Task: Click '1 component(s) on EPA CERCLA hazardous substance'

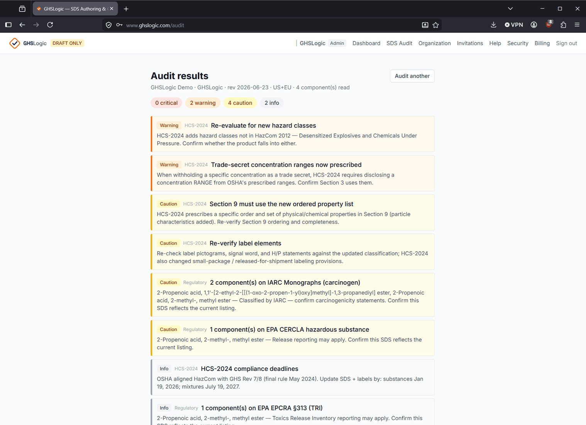Action: click(290, 330)
